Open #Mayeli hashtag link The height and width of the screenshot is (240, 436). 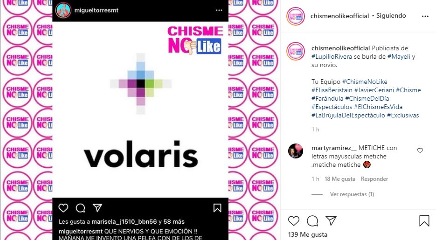[x=399, y=56]
